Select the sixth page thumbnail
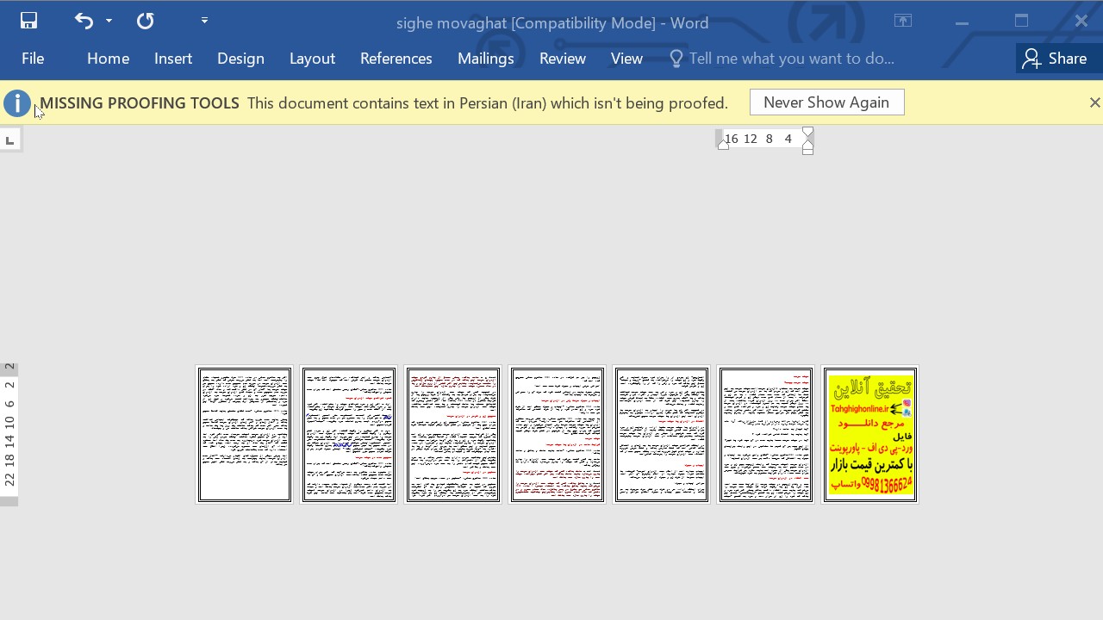 point(766,435)
